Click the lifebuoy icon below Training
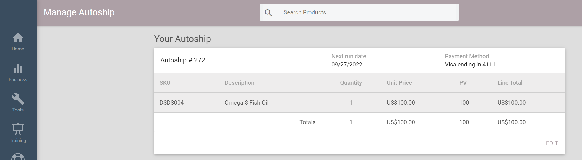The height and width of the screenshot is (160, 582). [18, 157]
